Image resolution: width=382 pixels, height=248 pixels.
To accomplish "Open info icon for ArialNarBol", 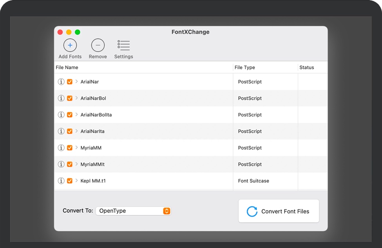I will click(x=61, y=98).
